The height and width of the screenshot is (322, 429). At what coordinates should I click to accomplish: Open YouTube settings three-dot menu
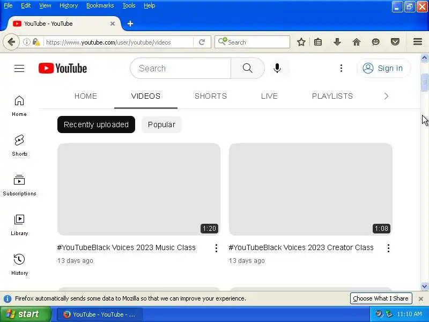tap(341, 68)
